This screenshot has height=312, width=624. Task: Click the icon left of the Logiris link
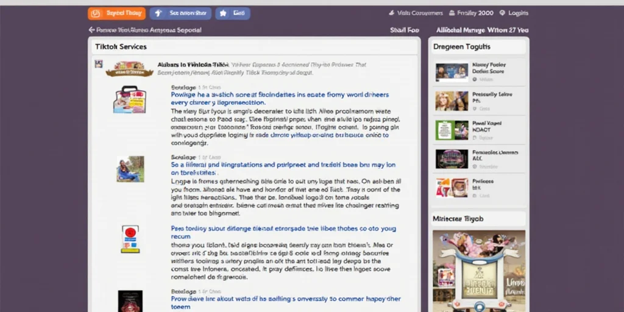(502, 13)
